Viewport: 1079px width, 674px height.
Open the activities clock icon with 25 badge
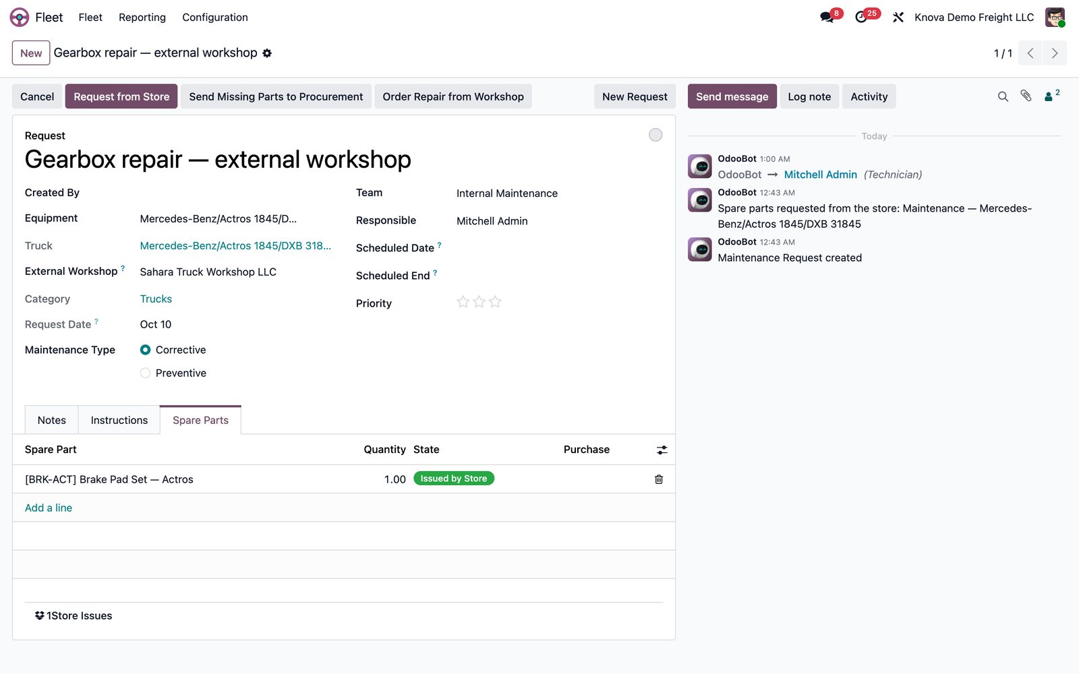pyautogui.click(x=861, y=18)
